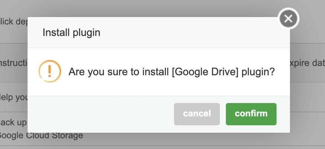Click the white dialog body below the question
The image size is (325, 149).
158,88
